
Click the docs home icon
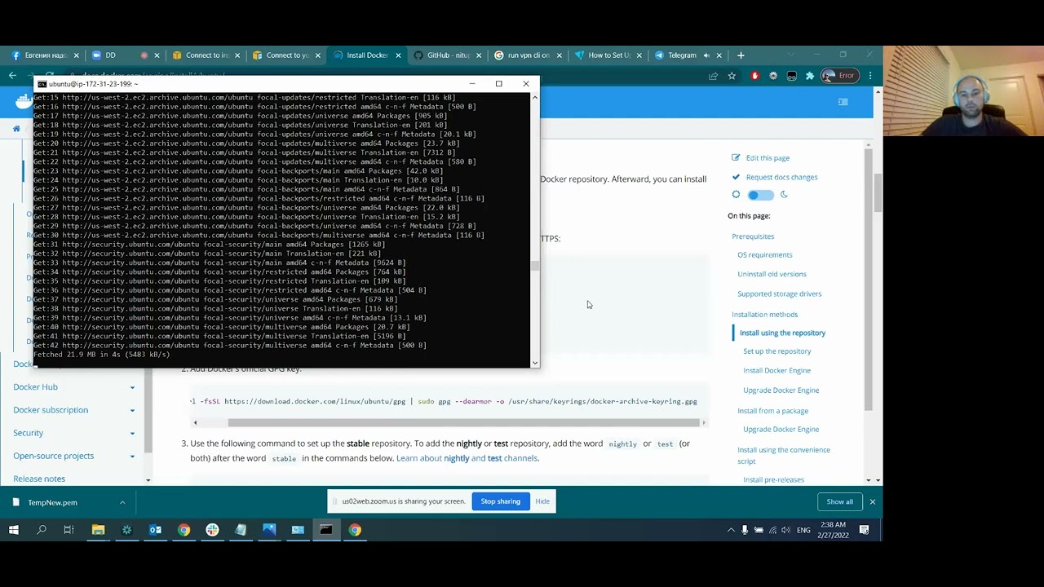(16, 129)
